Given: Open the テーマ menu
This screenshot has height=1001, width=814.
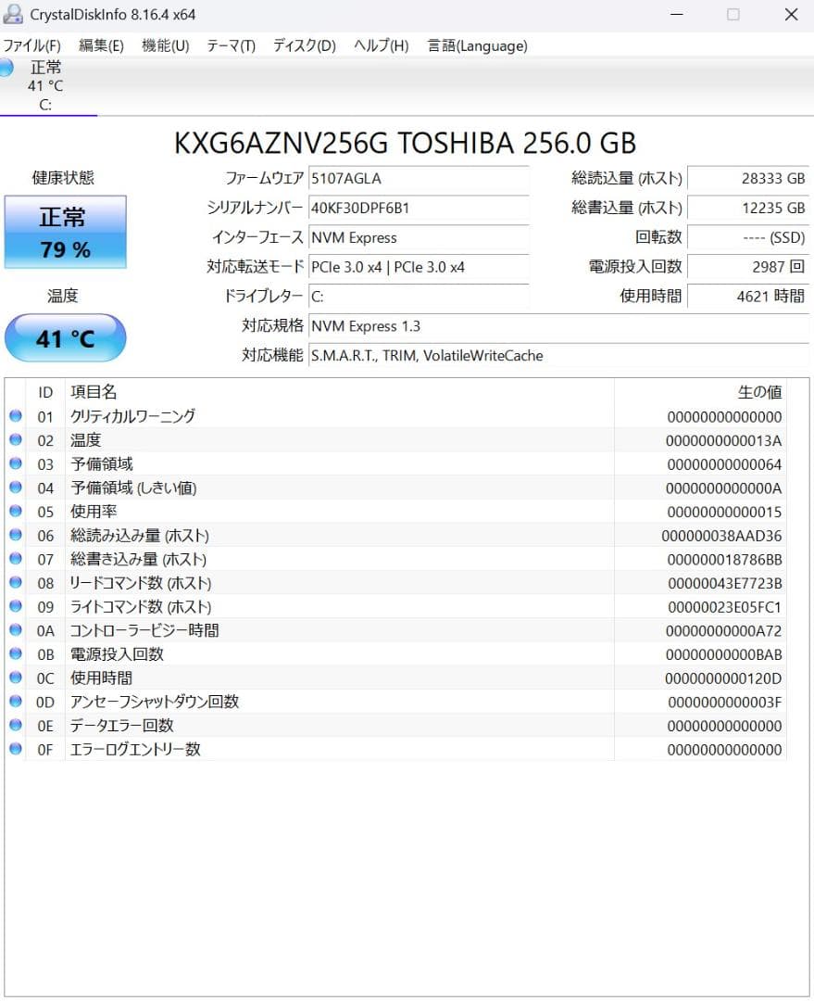Looking at the screenshot, I should coord(229,44).
